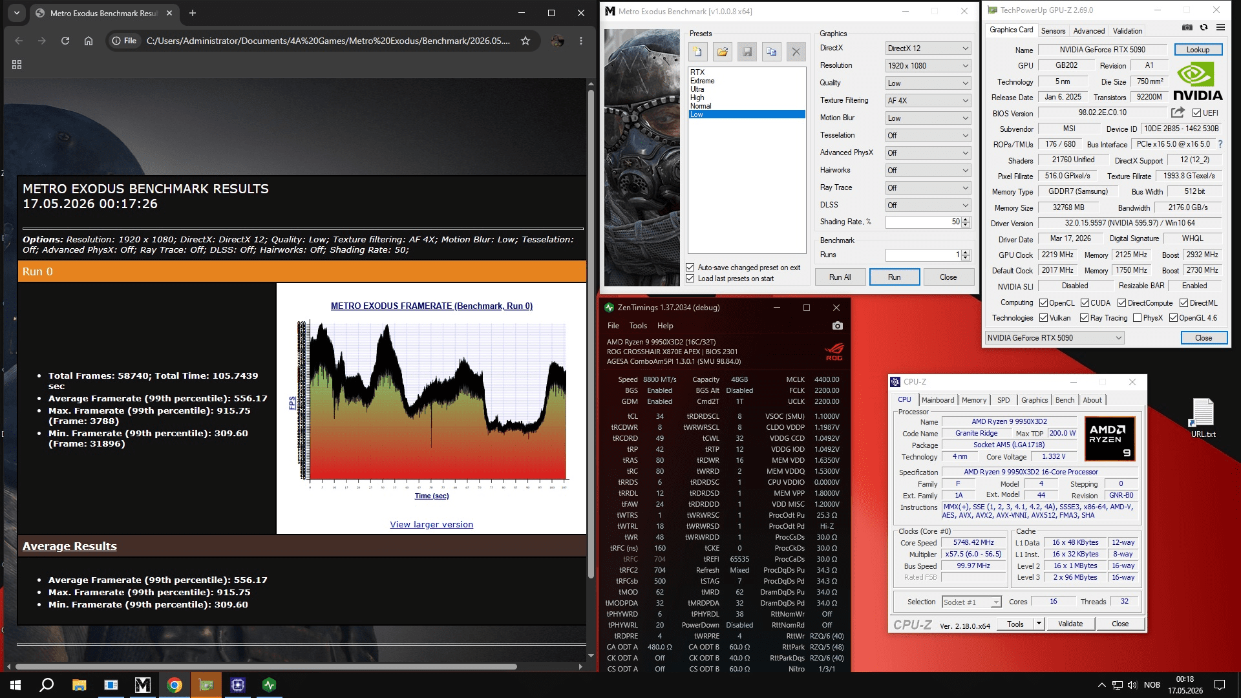Click the METRO EXODUS FRAMERATE chart link
This screenshot has width=1241, height=698.
[x=432, y=306]
